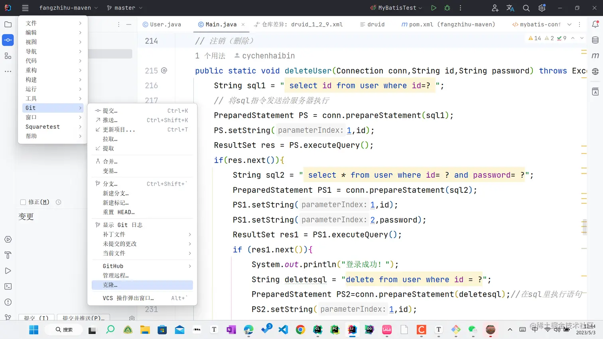Show hidden editor tabs dropdown arrow

[569, 24]
